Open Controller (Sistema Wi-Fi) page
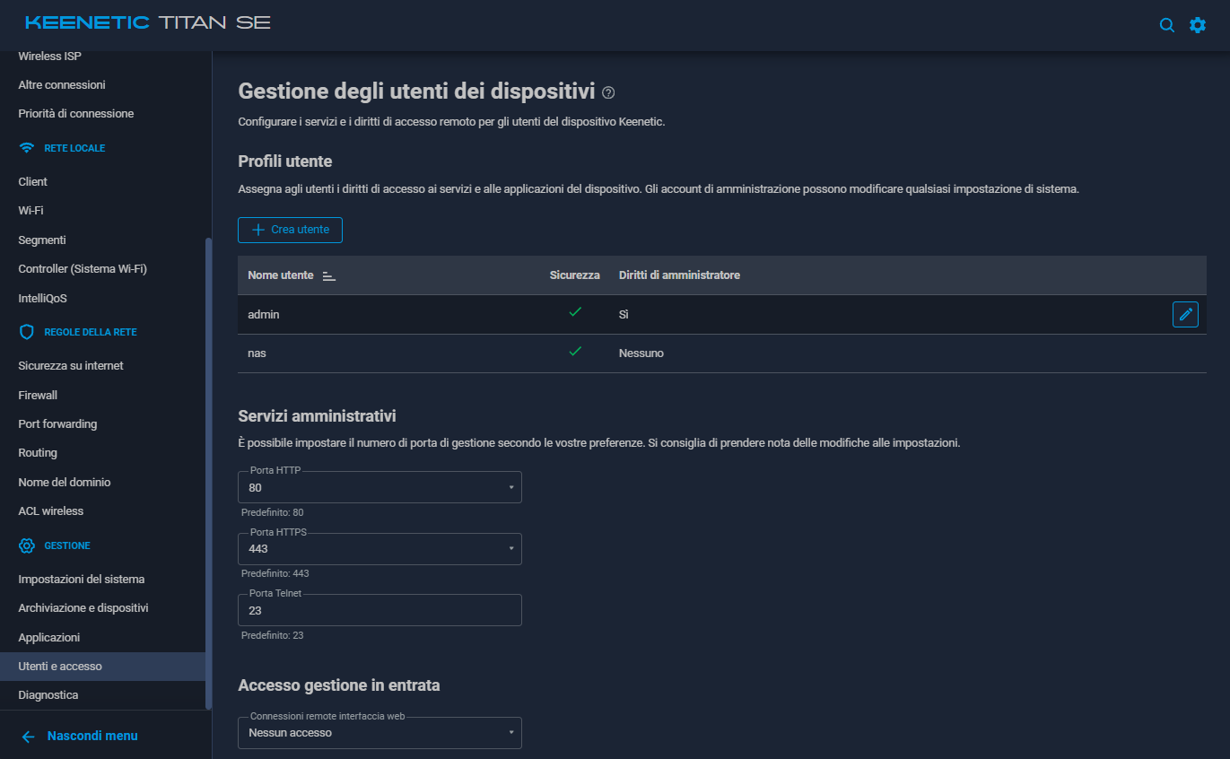Screen dimensions: 1230x759 tap(83, 269)
